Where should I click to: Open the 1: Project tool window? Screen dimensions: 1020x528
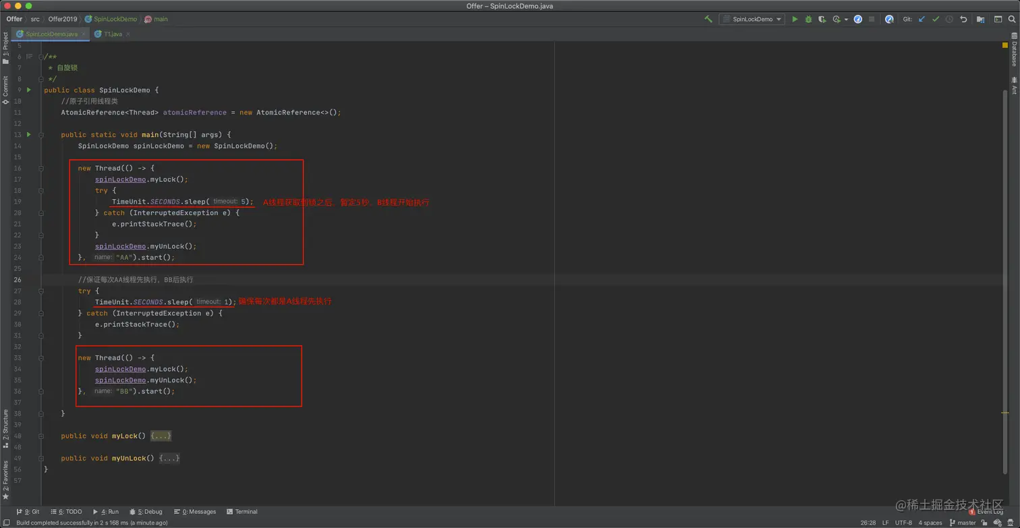point(5,49)
